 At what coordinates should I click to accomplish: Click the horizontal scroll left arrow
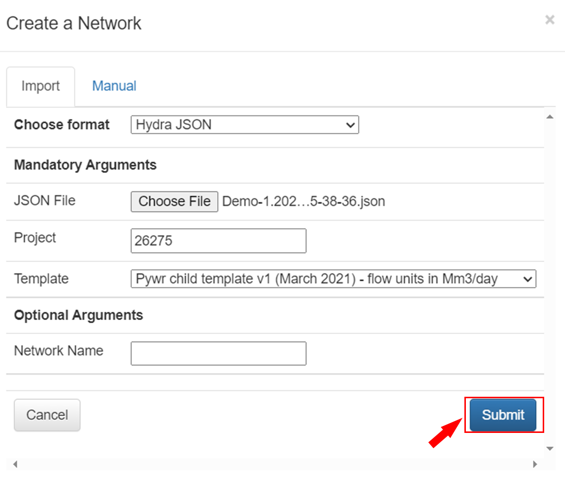pyautogui.click(x=15, y=465)
